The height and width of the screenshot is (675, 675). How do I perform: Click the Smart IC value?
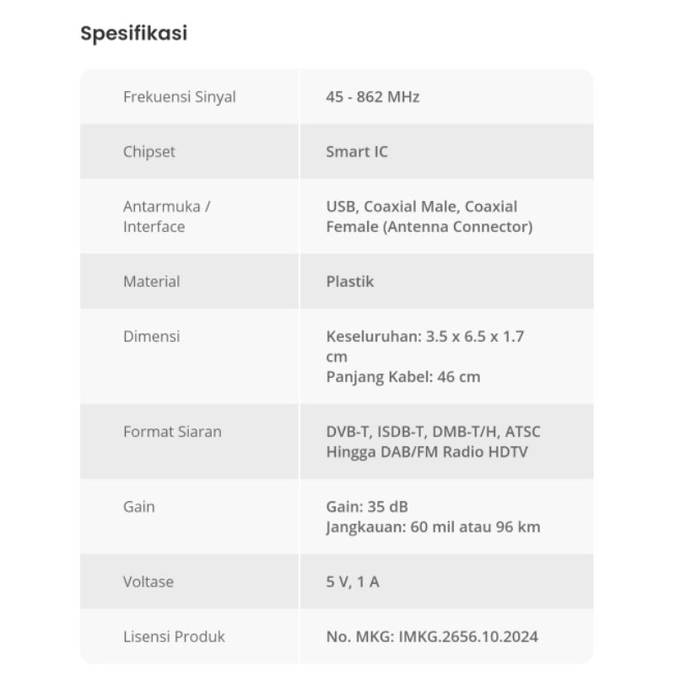click(357, 152)
